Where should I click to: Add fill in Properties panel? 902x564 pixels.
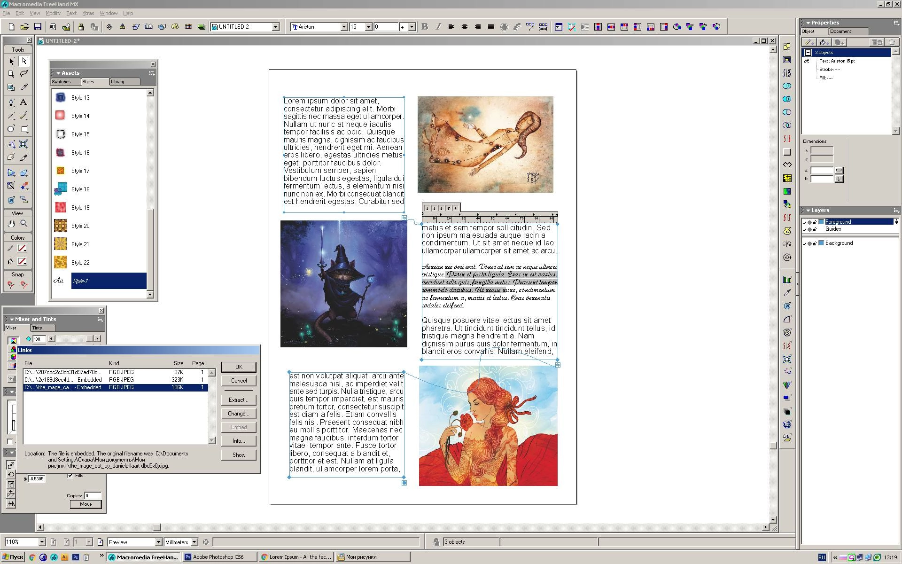click(x=824, y=42)
